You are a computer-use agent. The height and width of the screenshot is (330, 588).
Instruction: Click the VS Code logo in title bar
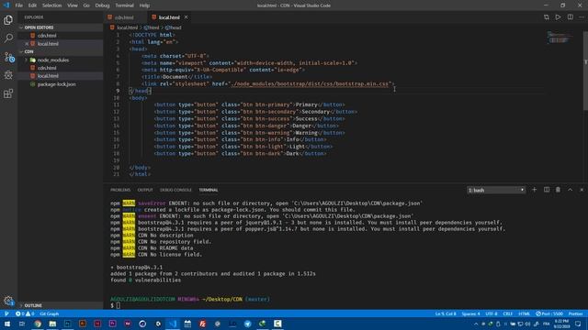tap(6, 5)
